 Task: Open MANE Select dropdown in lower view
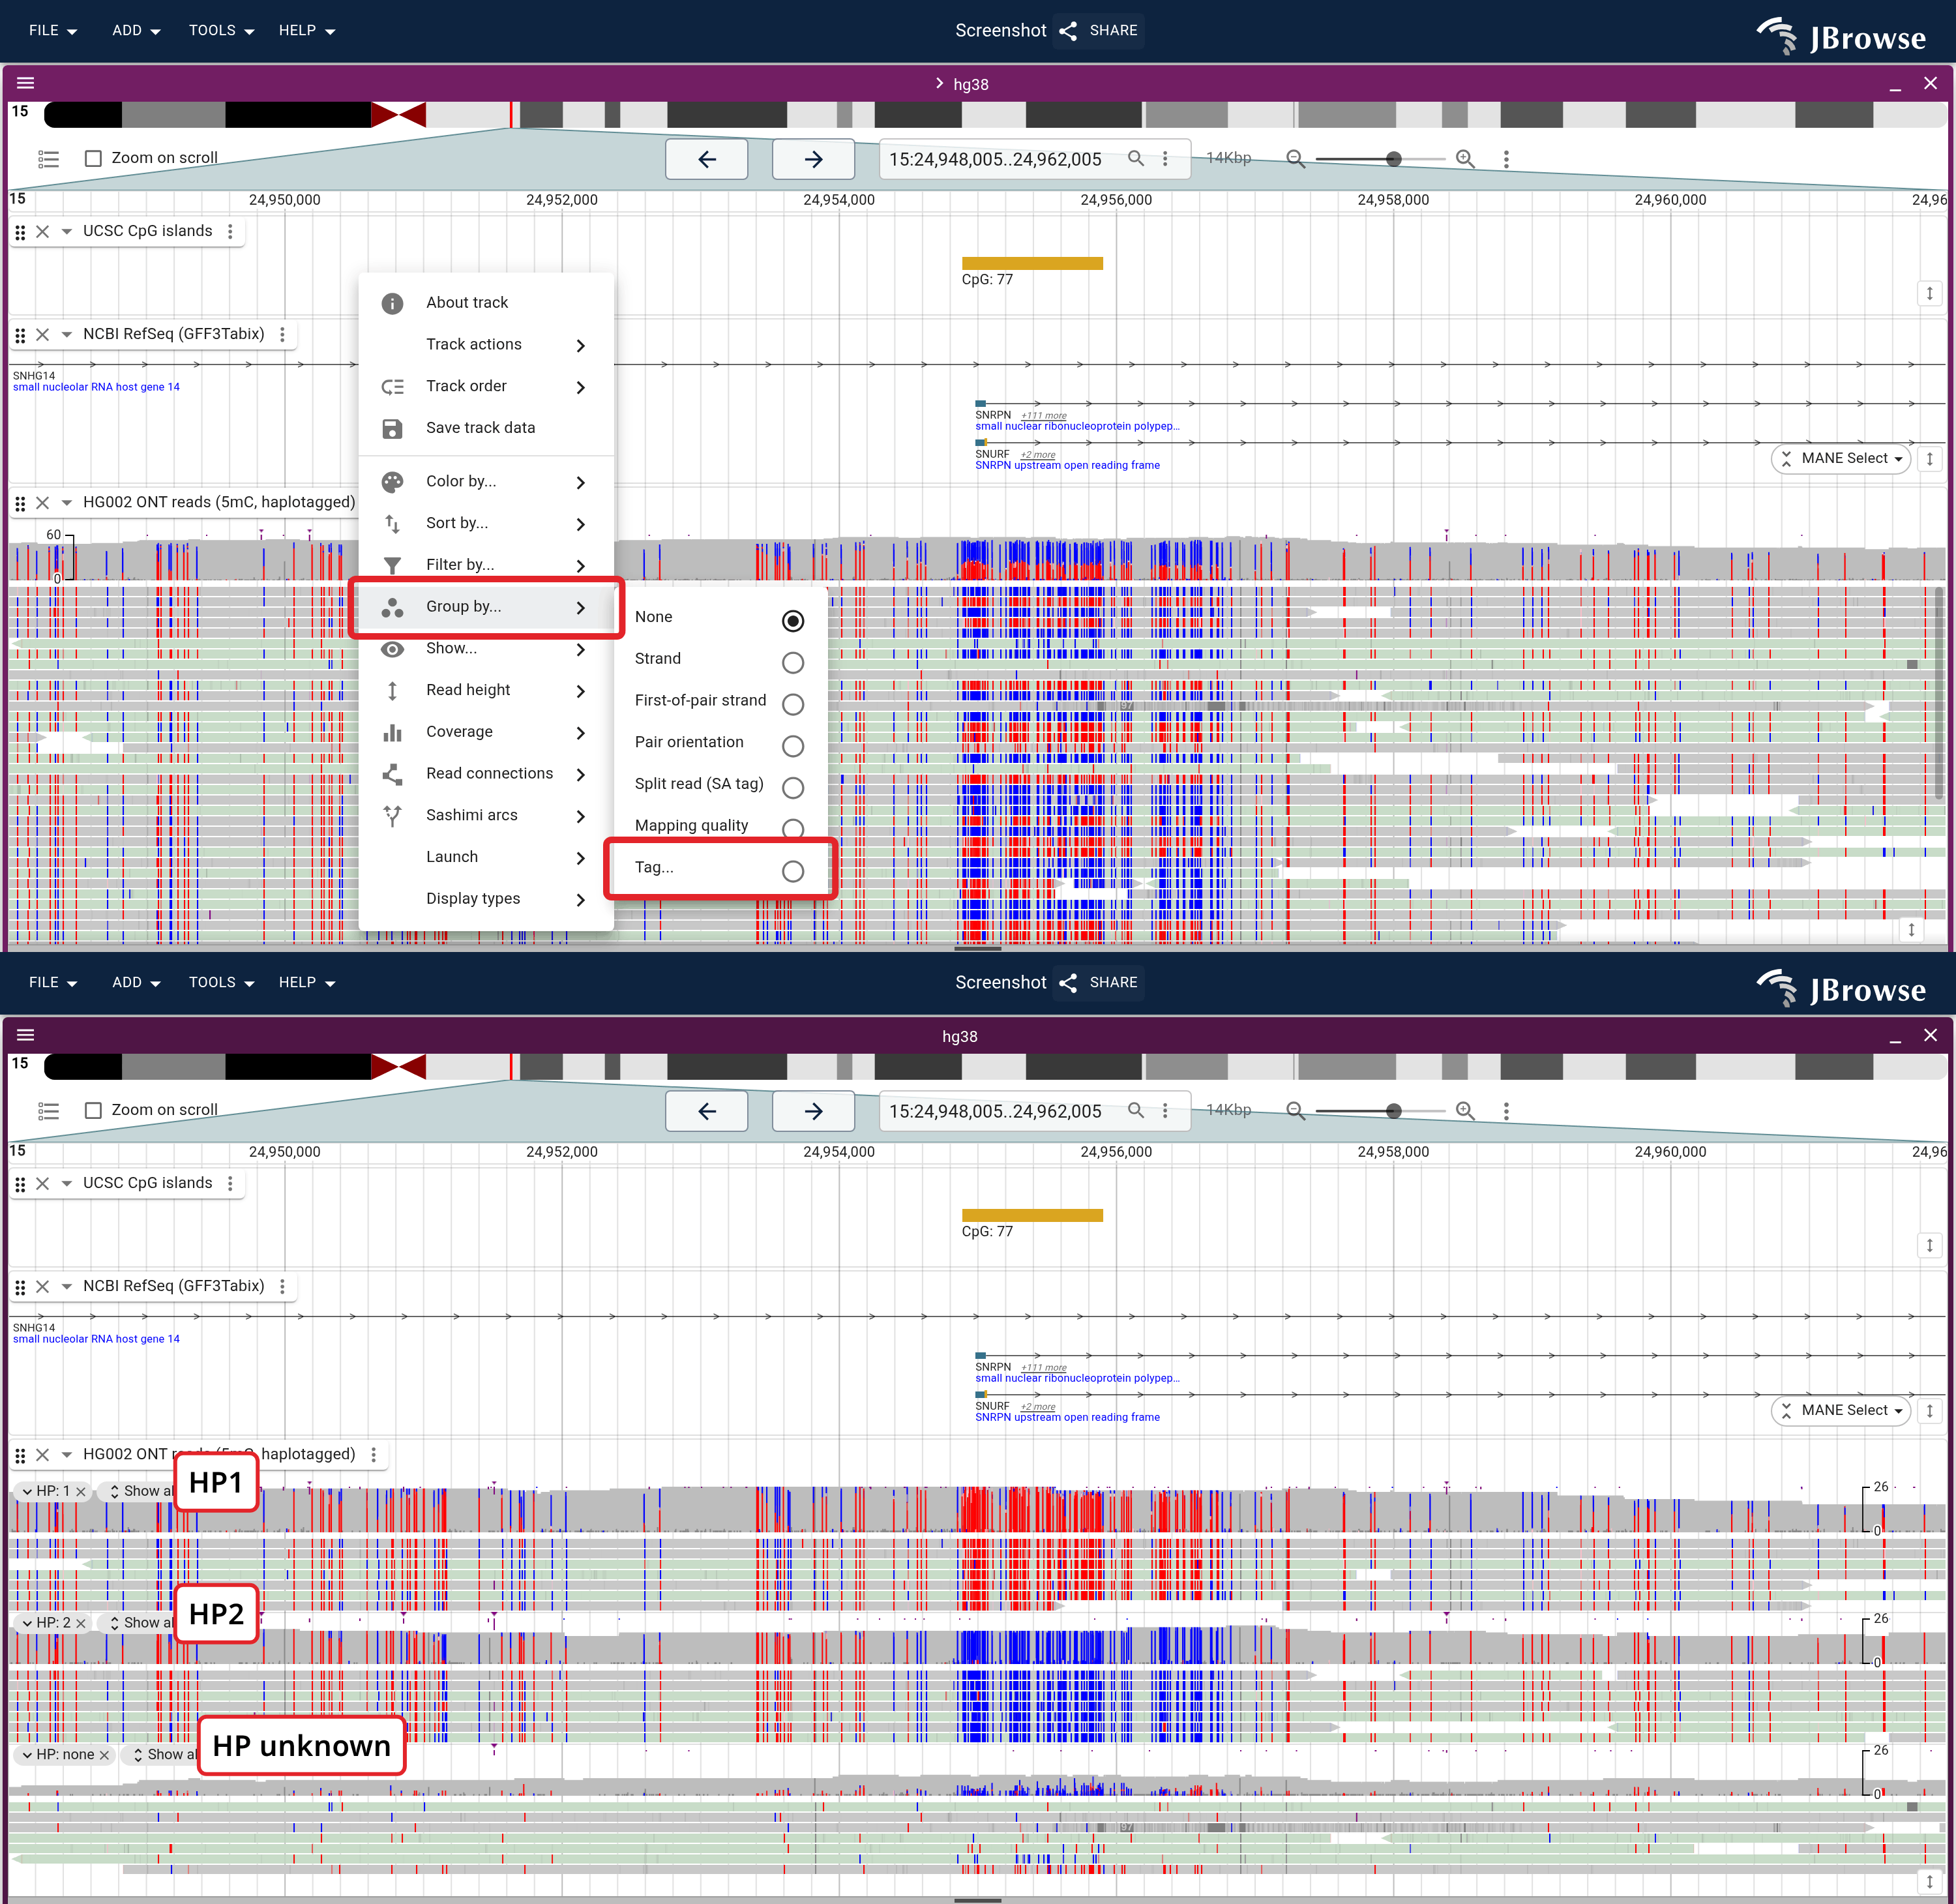[1841, 1411]
